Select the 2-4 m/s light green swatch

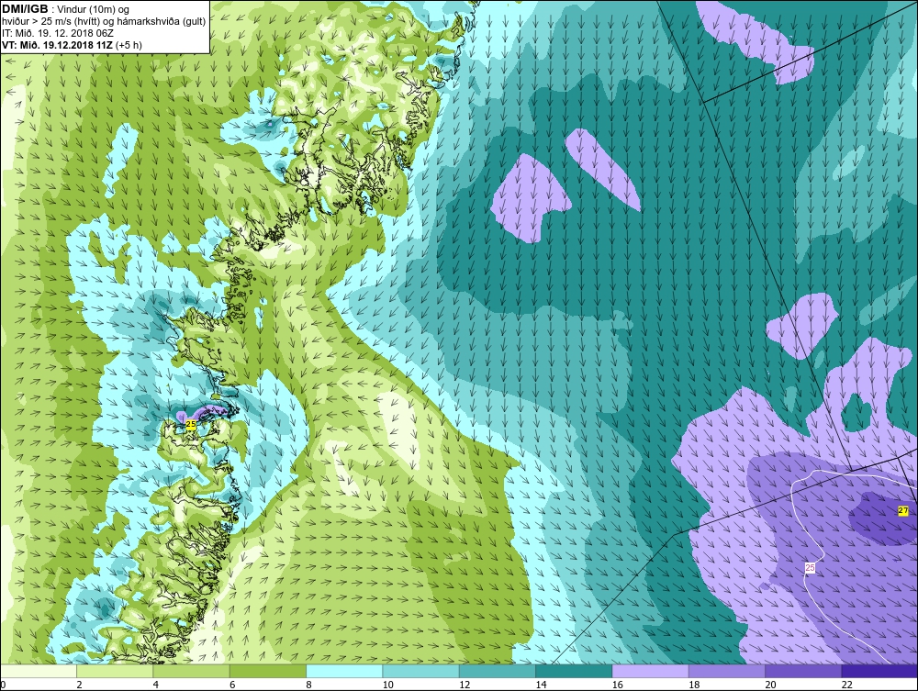pyautogui.click(x=115, y=671)
